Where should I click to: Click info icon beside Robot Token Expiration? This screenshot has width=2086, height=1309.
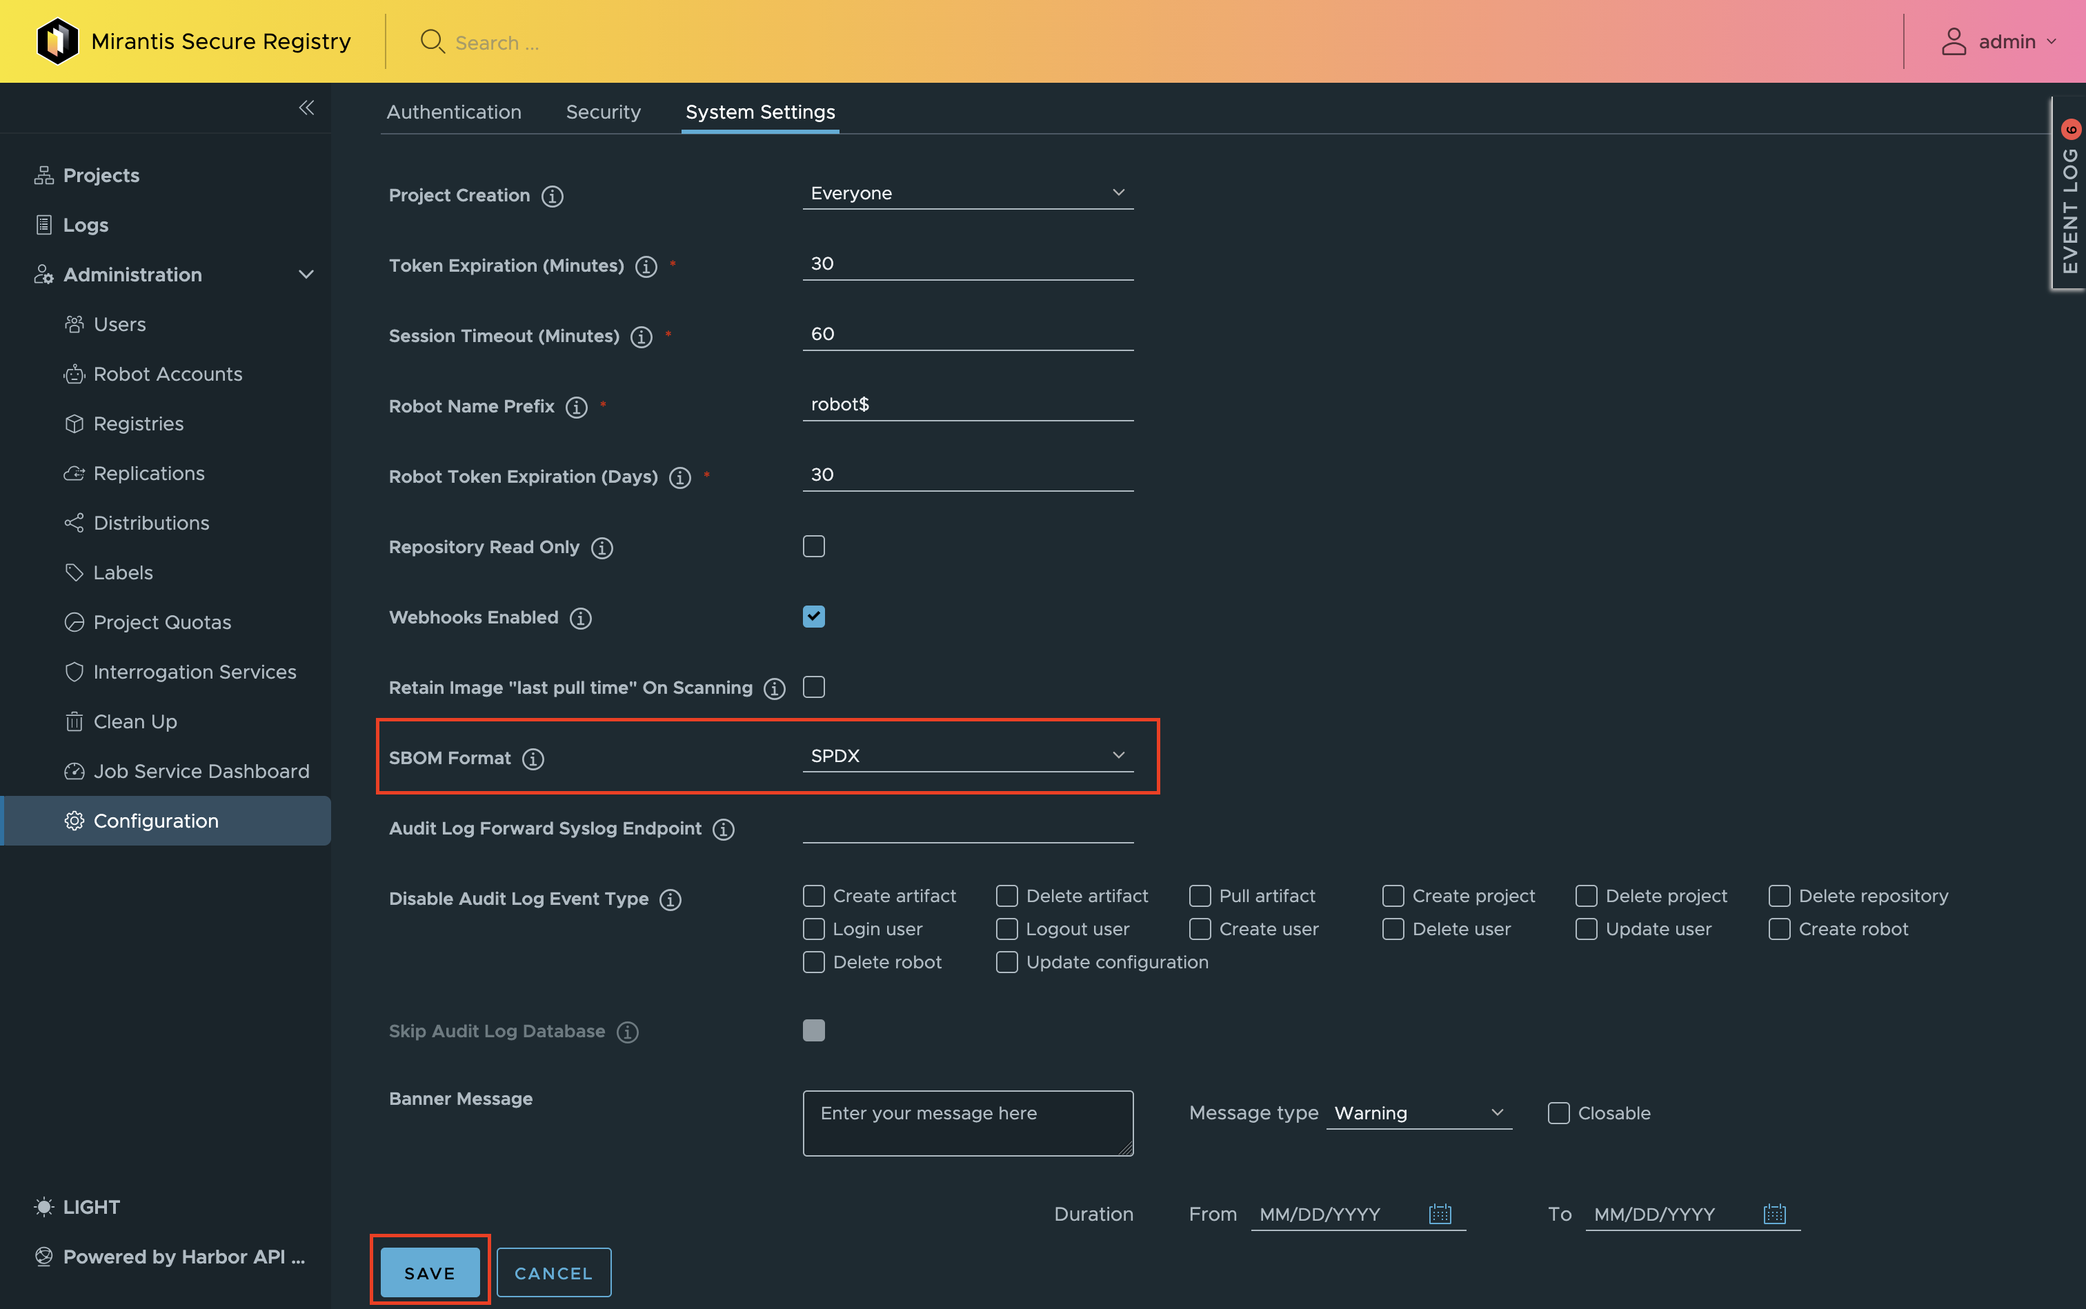point(681,478)
